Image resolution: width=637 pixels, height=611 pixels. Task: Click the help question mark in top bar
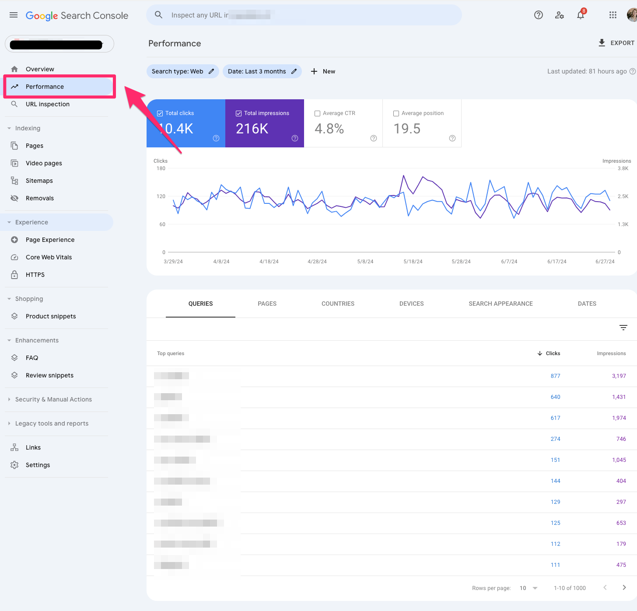click(538, 15)
